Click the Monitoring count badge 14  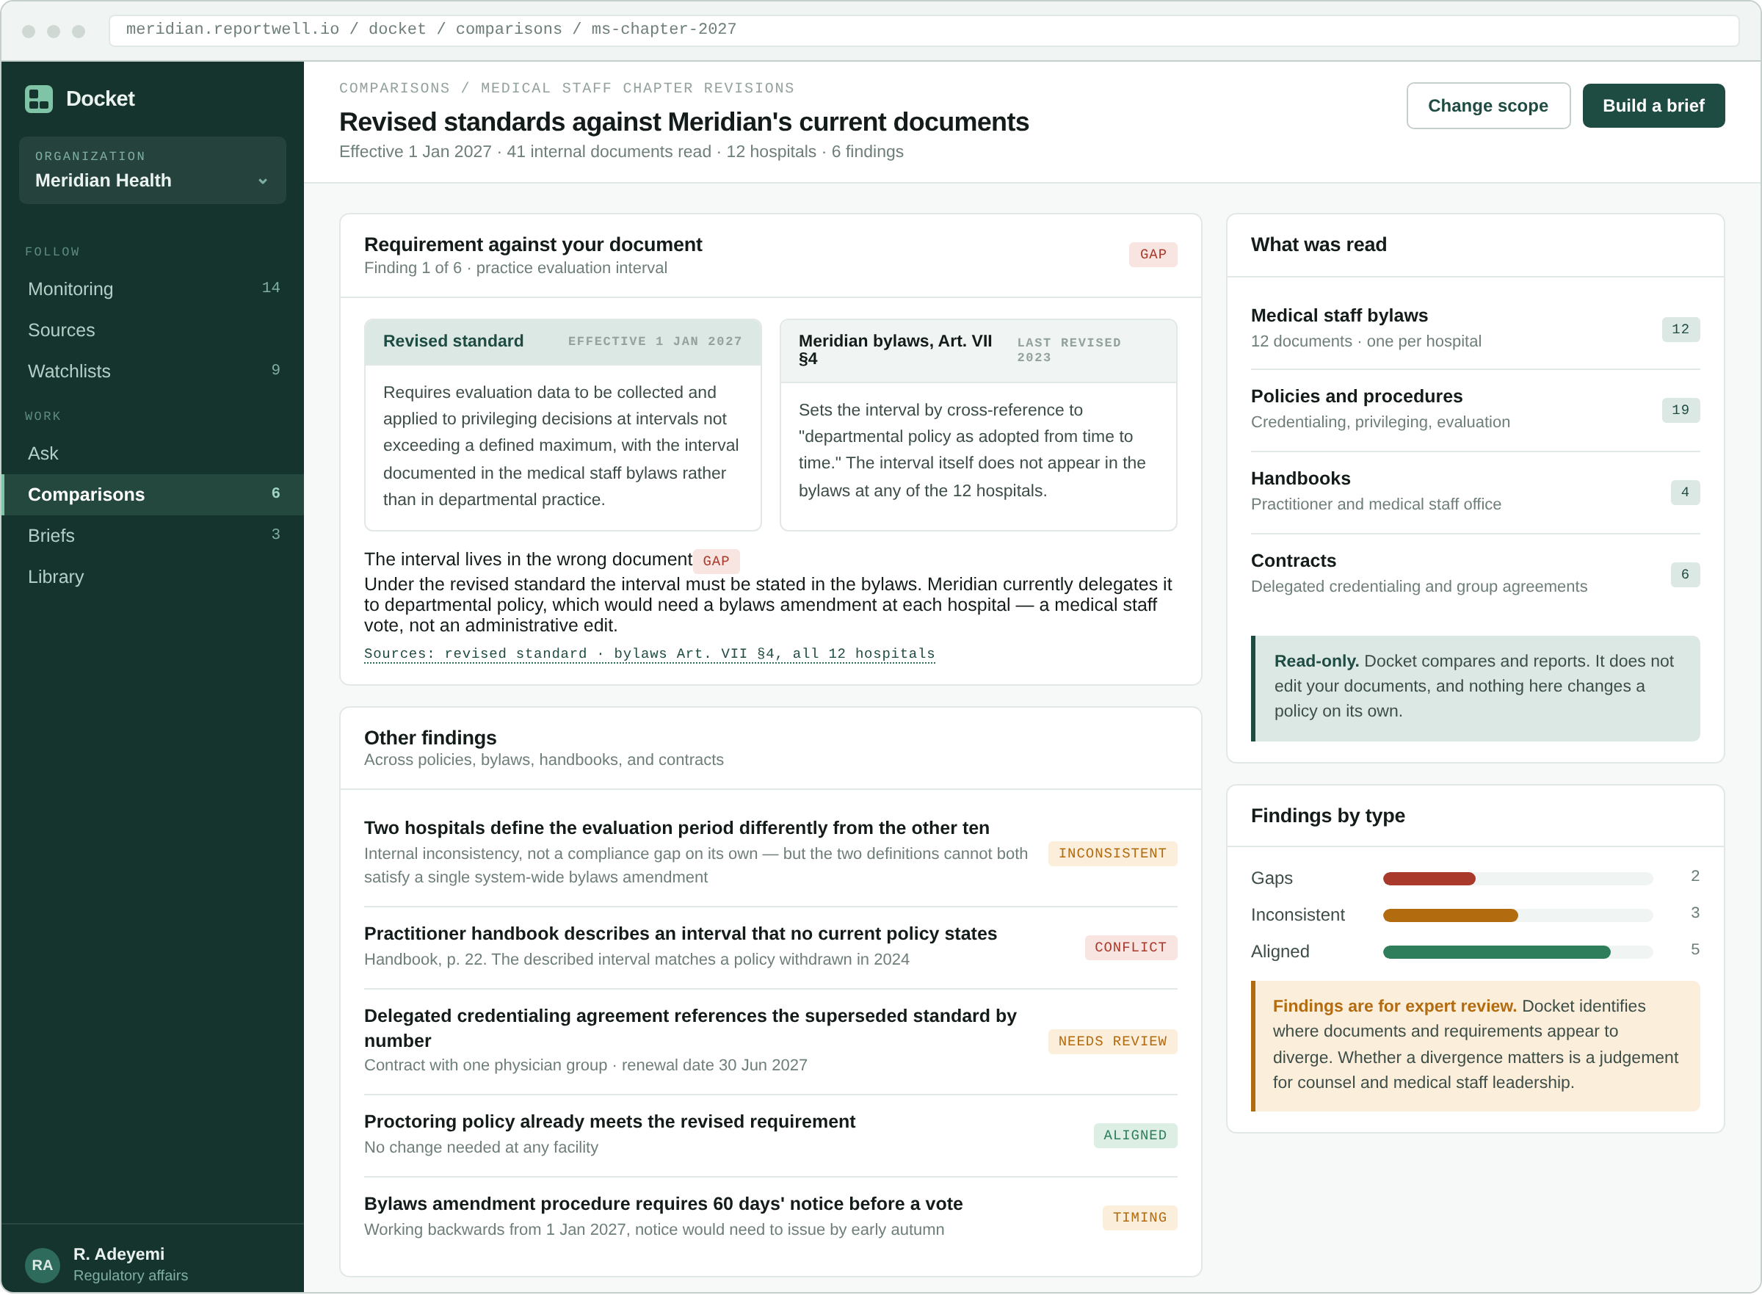pos(270,288)
